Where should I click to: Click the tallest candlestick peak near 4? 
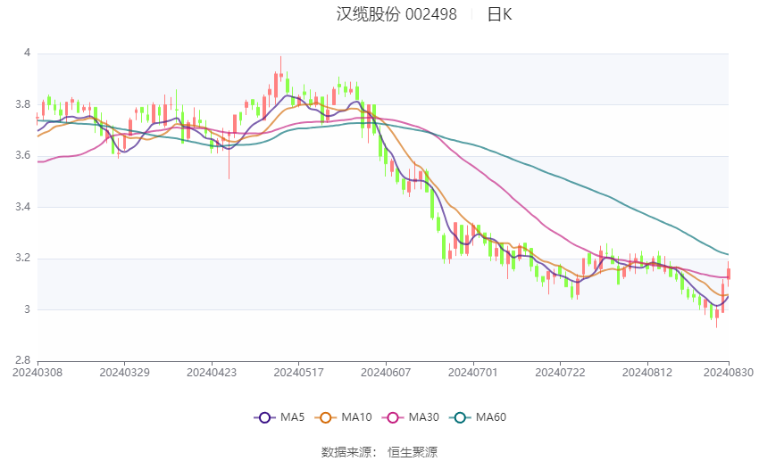pyautogui.click(x=280, y=68)
